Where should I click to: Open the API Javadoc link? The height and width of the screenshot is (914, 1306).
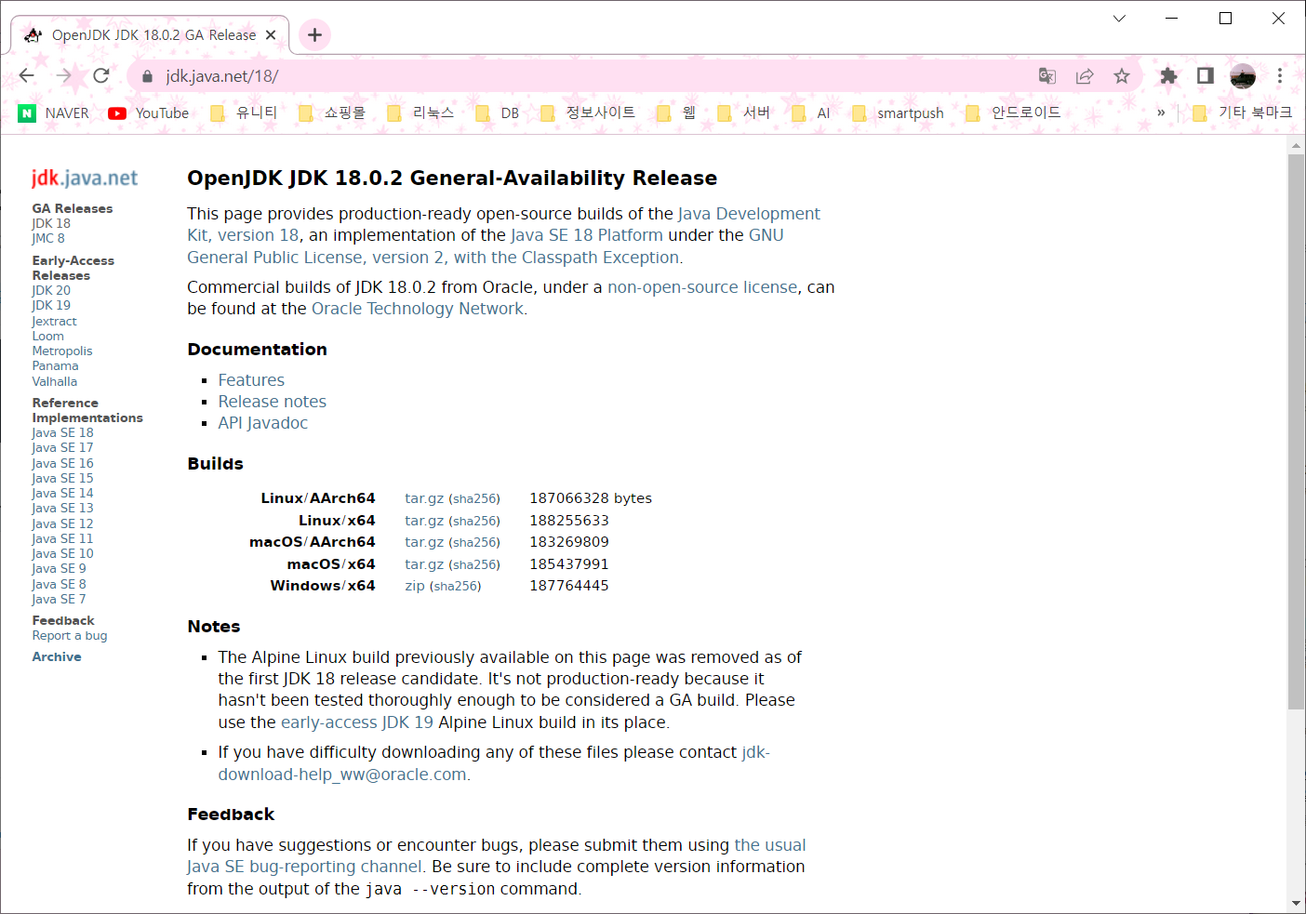(x=263, y=423)
